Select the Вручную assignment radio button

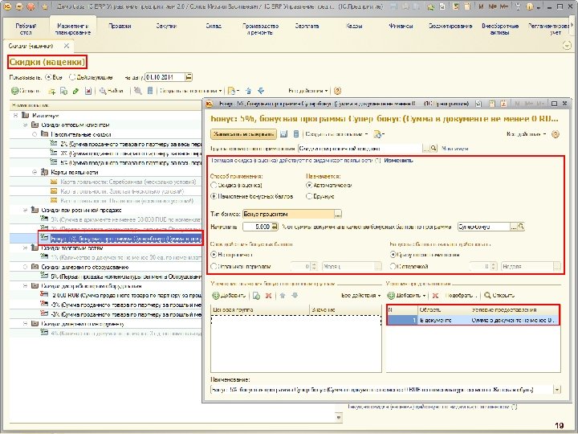pos(309,194)
